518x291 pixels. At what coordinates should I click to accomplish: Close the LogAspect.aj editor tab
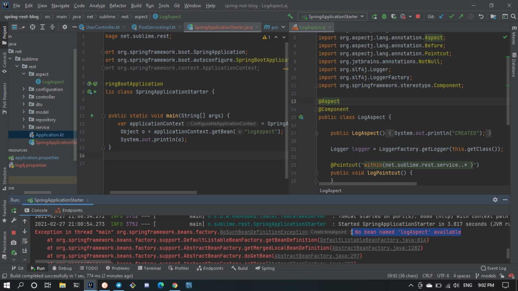[x=329, y=27]
